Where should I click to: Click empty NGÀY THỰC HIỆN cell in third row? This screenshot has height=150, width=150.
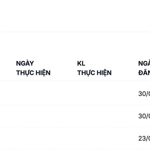pos(33,138)
